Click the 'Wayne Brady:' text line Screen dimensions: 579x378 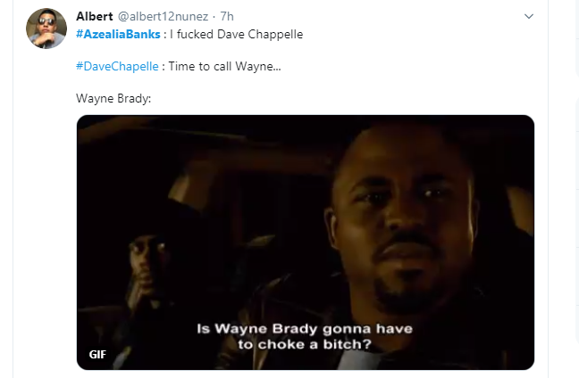pyautogui.click(x=113, y=98)
